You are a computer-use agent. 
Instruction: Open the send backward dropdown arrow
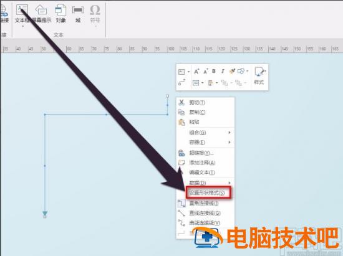tap(245, 83)
